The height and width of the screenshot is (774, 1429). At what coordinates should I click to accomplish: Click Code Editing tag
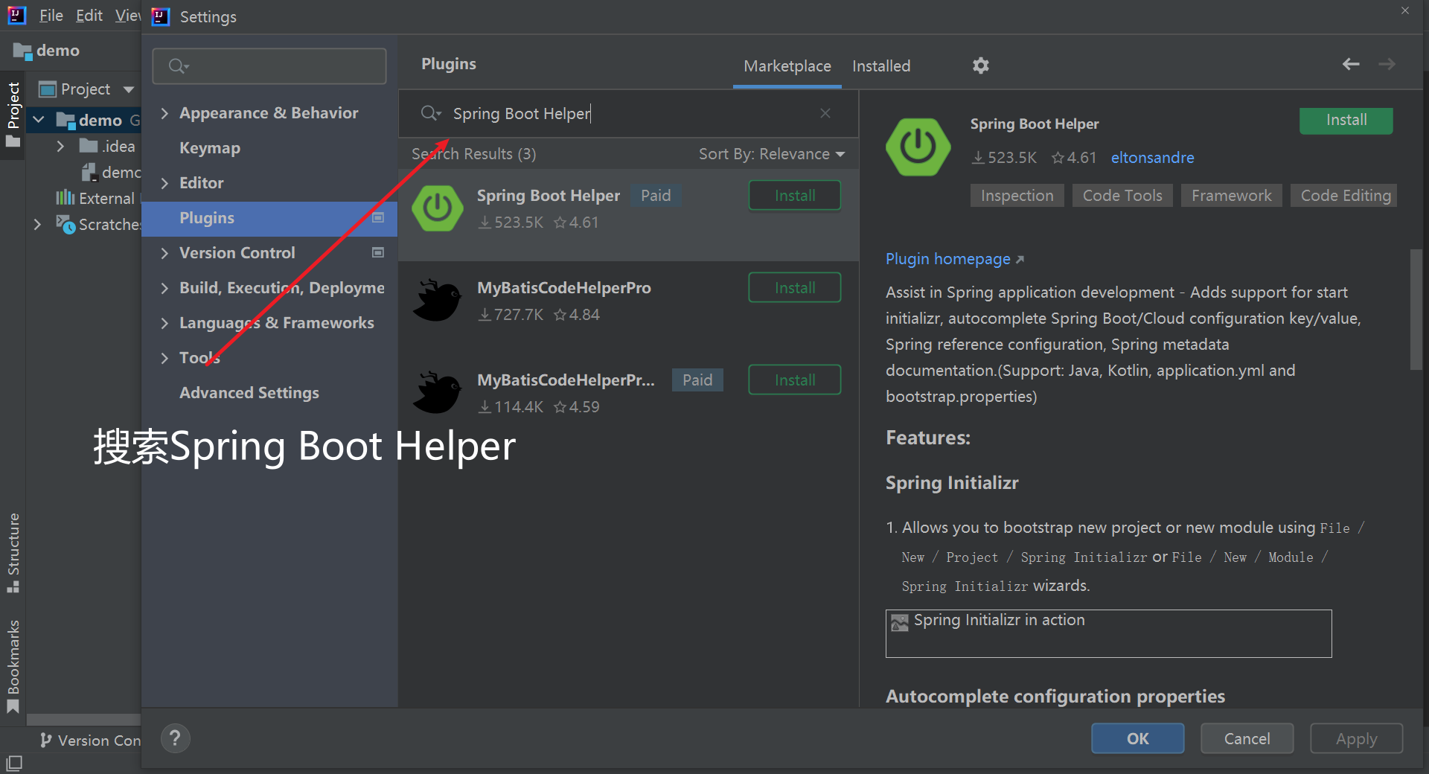1344,196
